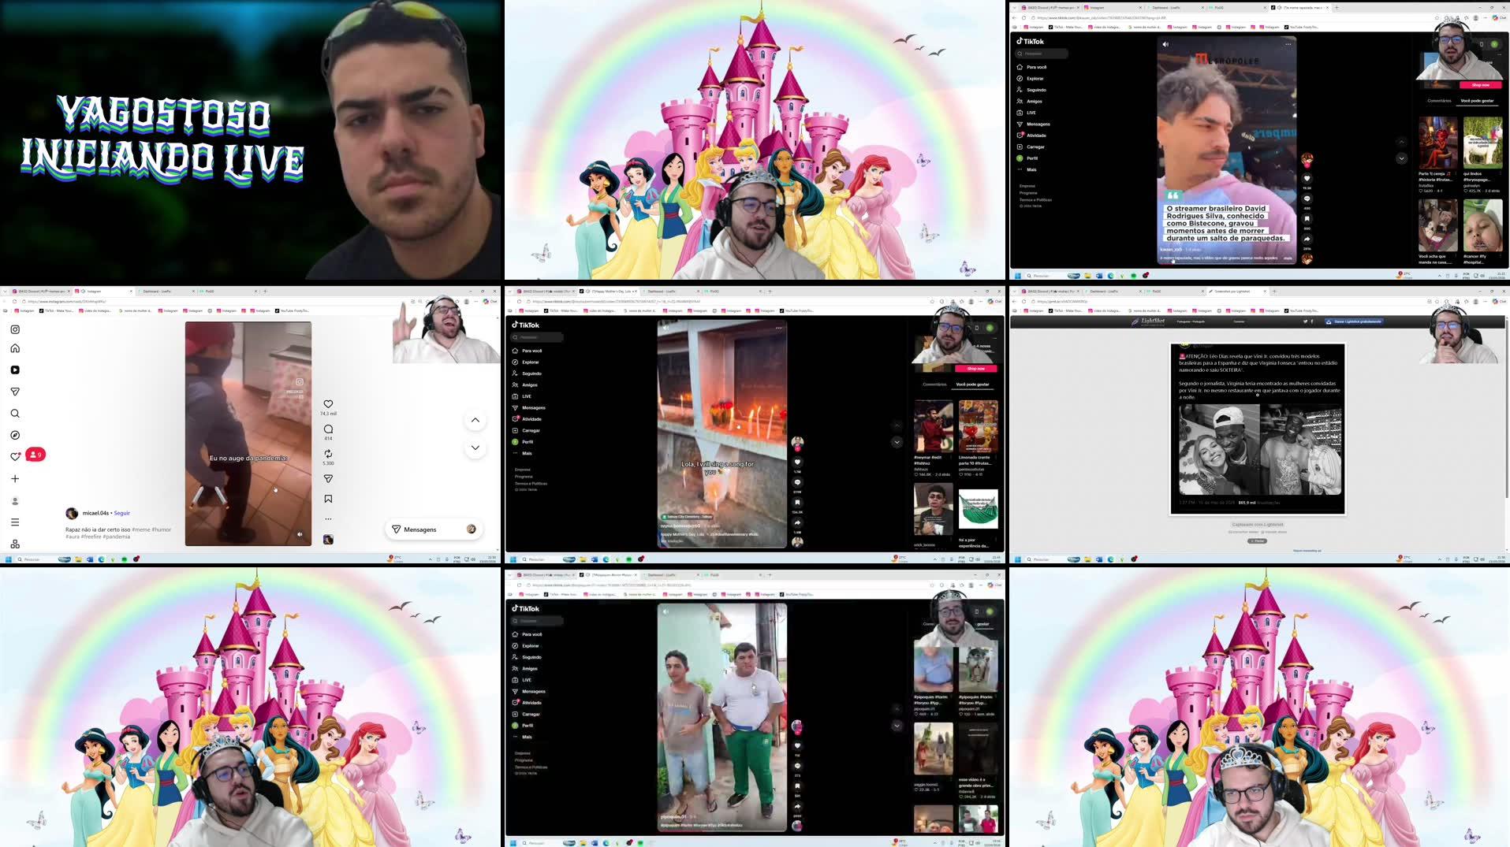Screen dimensions: 1510x847
Task: Click the progress bar under the Bistecone video
Action: (1227, 263)
